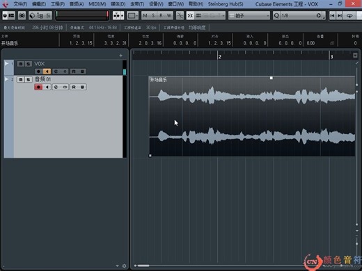Viewport: 362px width, 271px height.
Task: Open the 1/8 quantize preset dropdown
Action: [x=301, y=15]
